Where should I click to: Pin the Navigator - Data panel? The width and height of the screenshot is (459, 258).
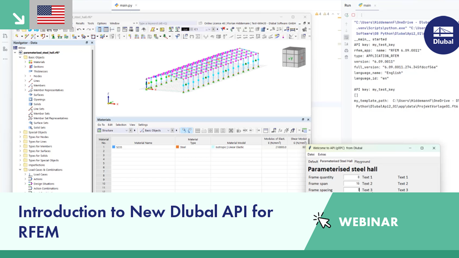click(x=87, y=43)
